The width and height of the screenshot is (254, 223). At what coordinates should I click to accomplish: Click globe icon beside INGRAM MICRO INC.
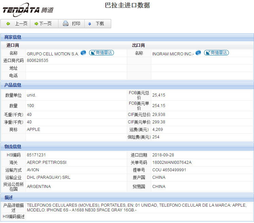click(x=198, y=53)
